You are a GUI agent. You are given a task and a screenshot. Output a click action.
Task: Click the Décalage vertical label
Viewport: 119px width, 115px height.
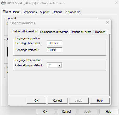pyautogui.click(x=27, y=50)
